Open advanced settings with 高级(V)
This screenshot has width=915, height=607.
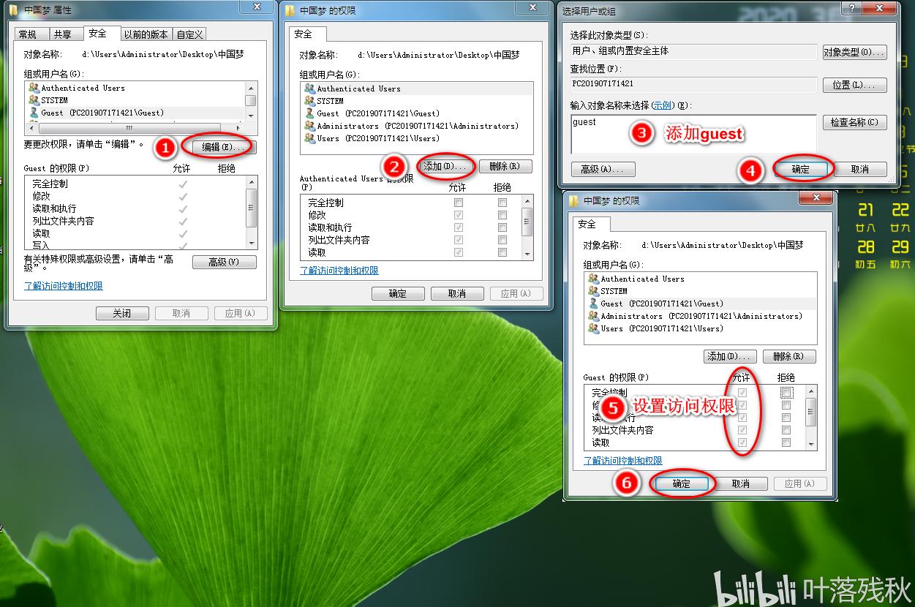tap(225, 262)
